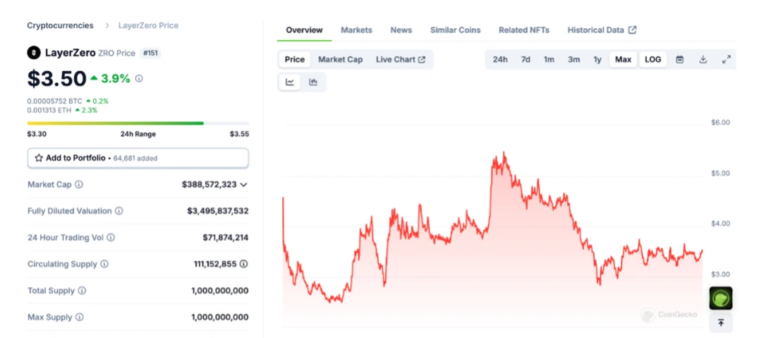Expand the Market Cap dropdown chevron
Image resolution: width=776 pixels, height=338 pixels.
point(244,184)
